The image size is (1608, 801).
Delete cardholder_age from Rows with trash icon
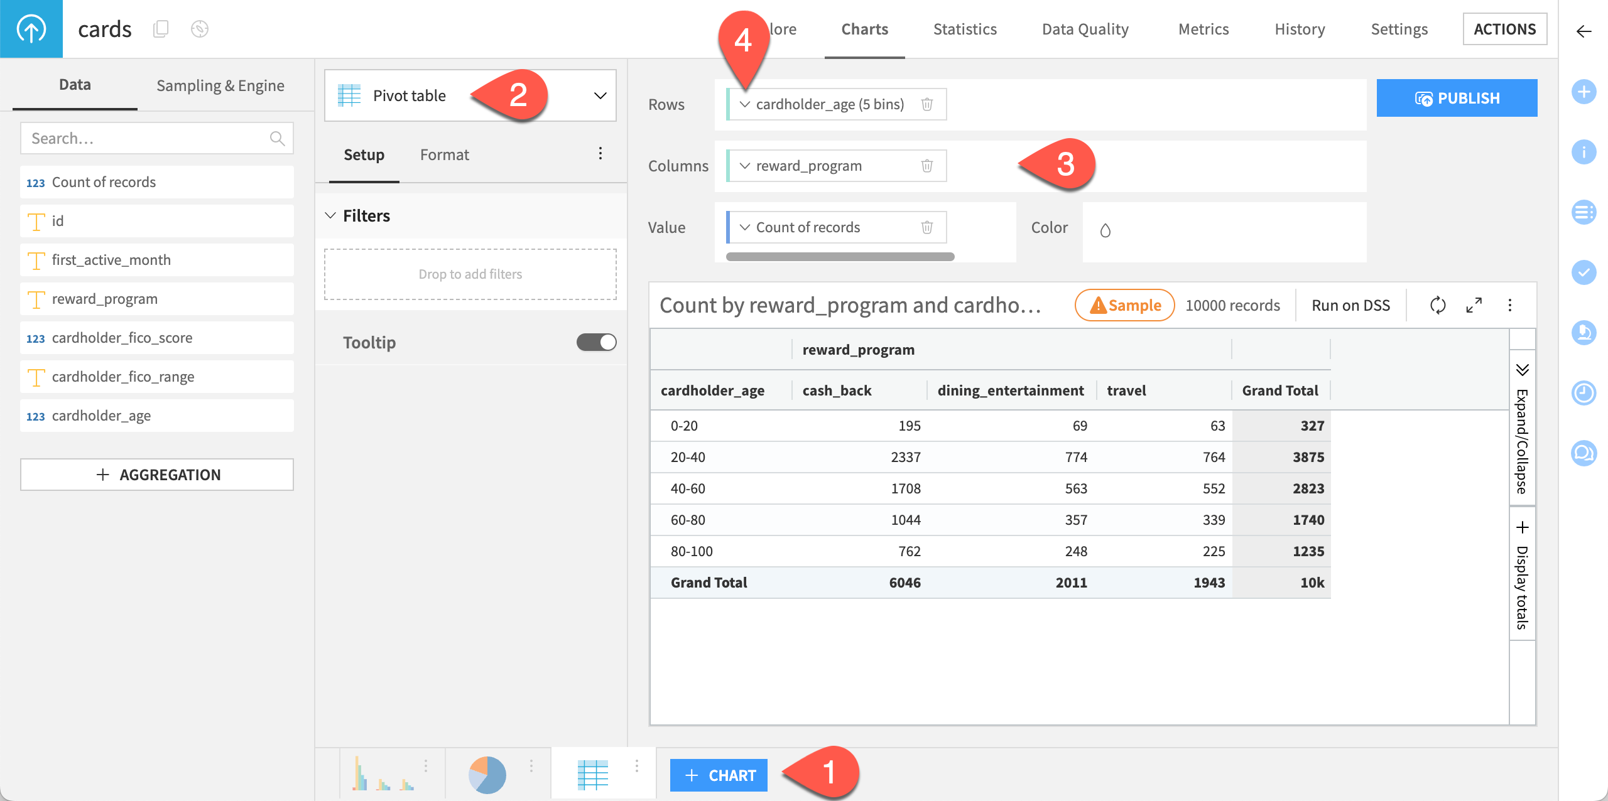pos(927,104)
